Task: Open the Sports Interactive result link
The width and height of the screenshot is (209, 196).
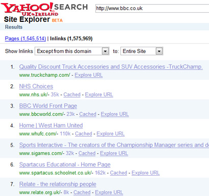Action: click(114, 145)
